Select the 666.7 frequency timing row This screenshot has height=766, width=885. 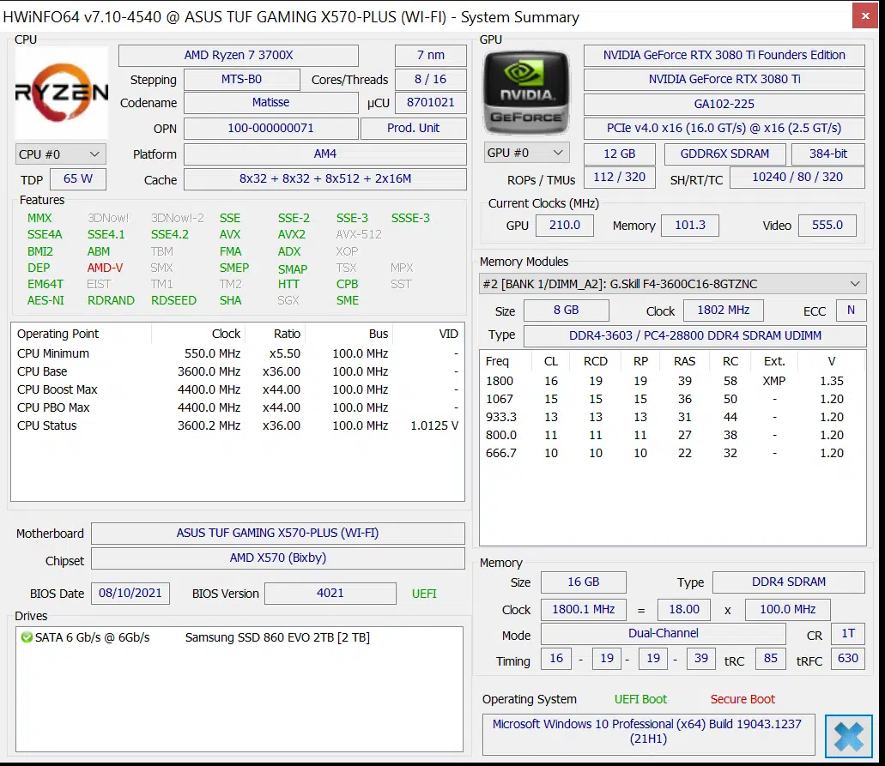673,454
